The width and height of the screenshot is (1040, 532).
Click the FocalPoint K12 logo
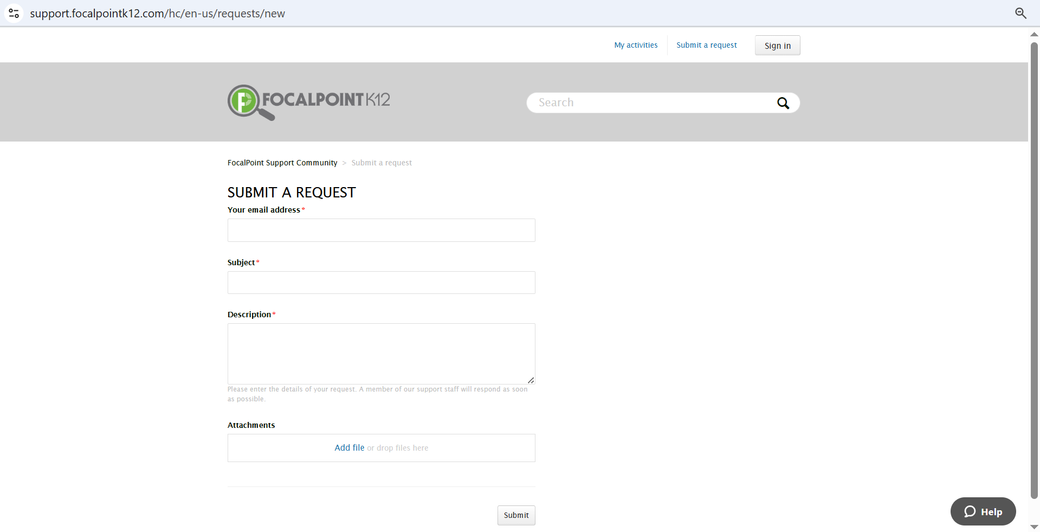point(309,102)
